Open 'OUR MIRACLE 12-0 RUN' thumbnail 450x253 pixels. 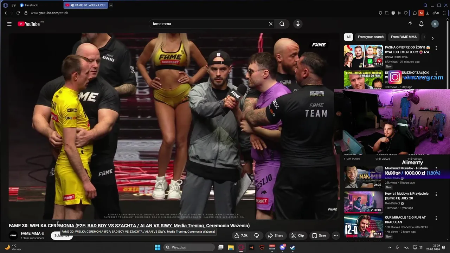[x=364, y=227]
